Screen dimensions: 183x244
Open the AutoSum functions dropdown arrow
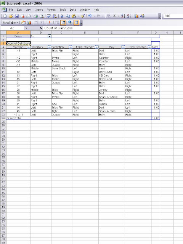pyautogui.click(x=119, y=16)
